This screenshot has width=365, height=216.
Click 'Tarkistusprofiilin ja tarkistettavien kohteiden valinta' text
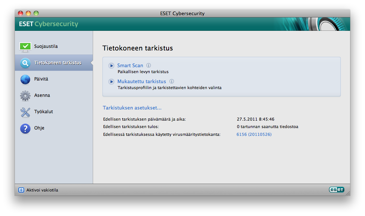click(169, 88)
